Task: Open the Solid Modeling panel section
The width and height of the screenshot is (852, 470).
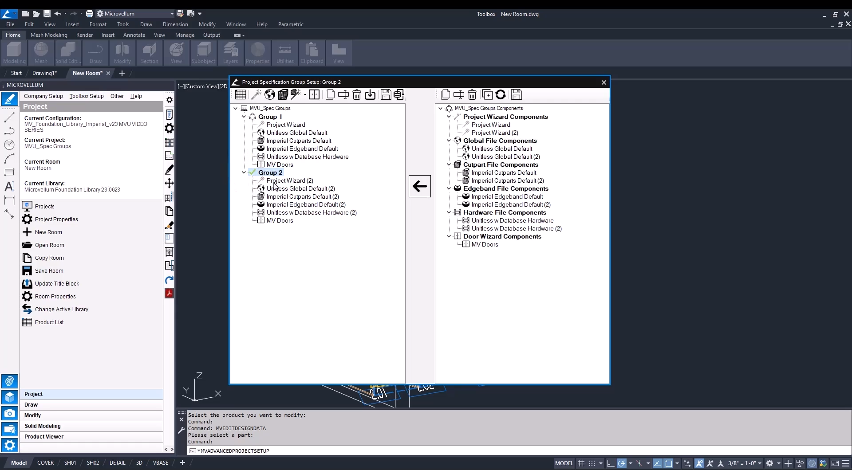Action: 91,426
